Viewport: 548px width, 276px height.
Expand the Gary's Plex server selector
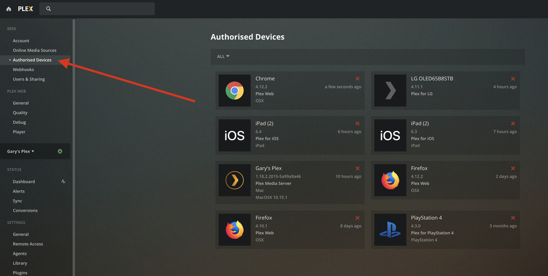20,151
